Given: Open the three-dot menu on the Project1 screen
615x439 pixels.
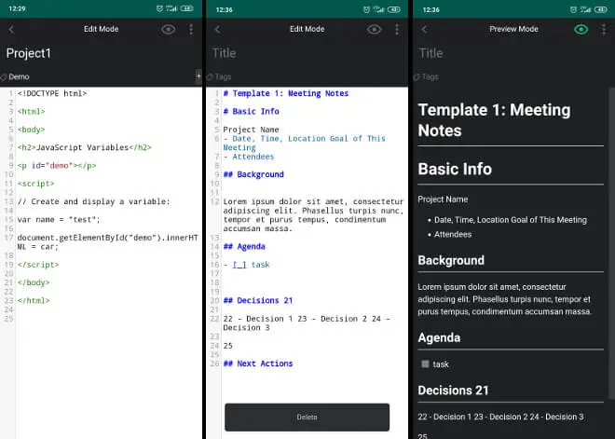Looking at the screenshot, I should (x=191, y=29).
